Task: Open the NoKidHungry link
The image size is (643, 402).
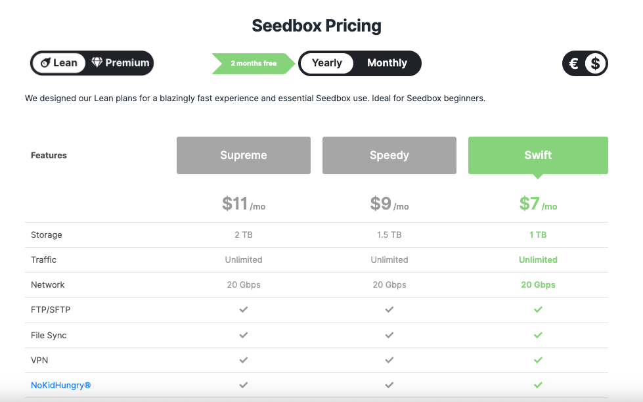Action: [x=60, y=385]
